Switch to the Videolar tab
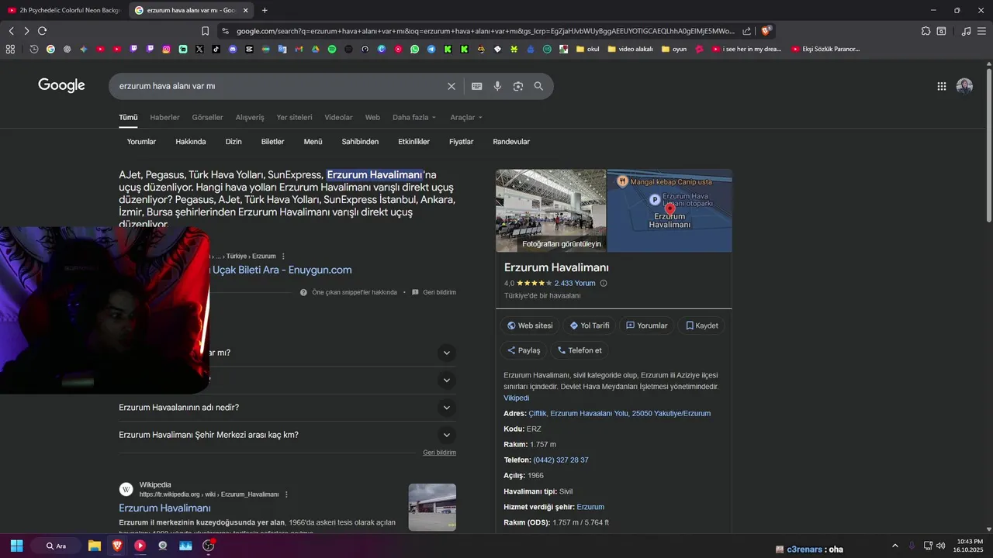 click(x=338, y=118)
